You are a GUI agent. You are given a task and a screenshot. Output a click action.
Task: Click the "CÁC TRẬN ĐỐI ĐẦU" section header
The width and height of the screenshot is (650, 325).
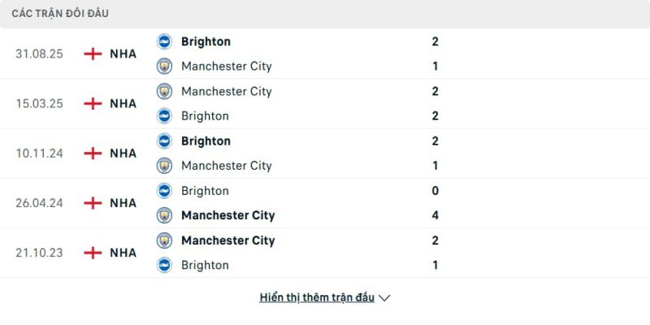point(60,14)
